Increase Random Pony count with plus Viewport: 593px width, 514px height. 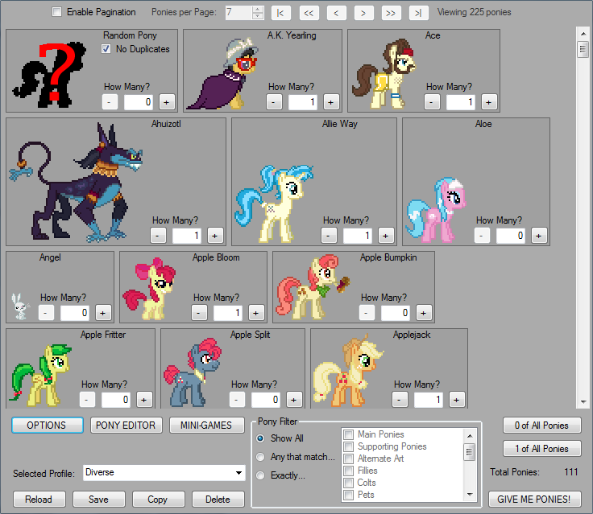click(x=167, y=102)
